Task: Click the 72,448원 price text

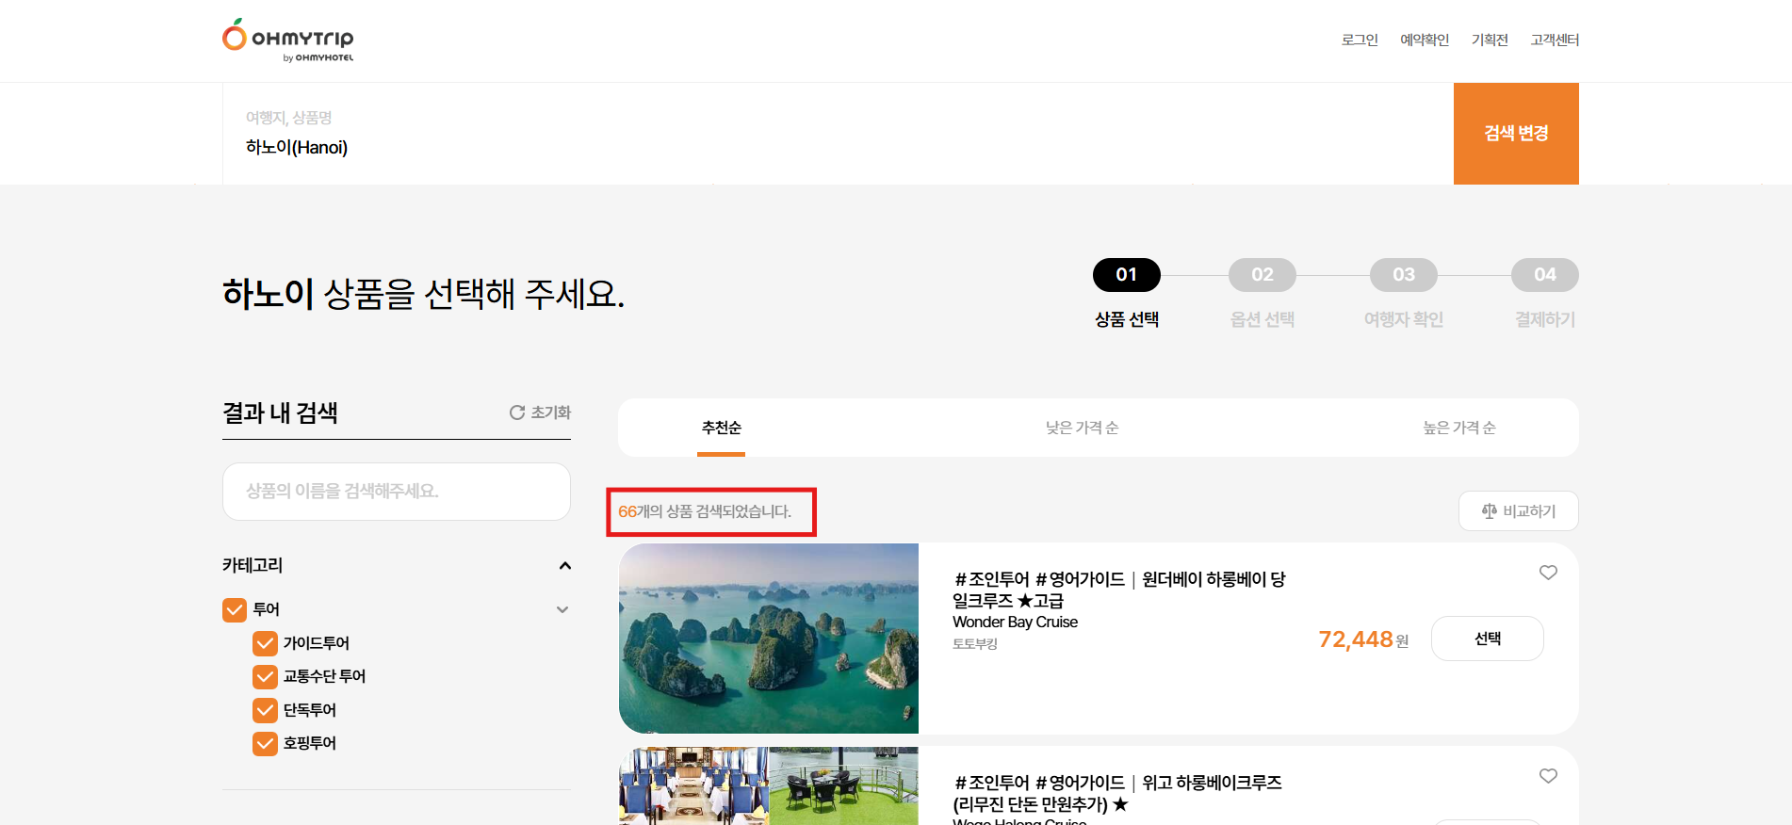Action: coord(1363,639)
